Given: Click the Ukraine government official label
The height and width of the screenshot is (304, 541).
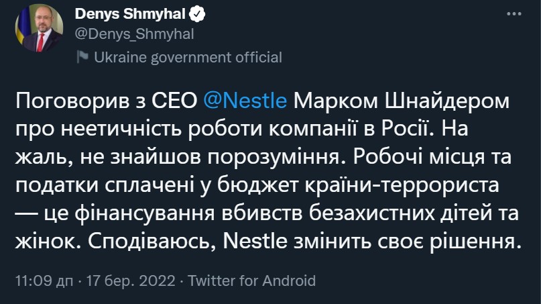Looking at the screenshot, I should 188,57.
